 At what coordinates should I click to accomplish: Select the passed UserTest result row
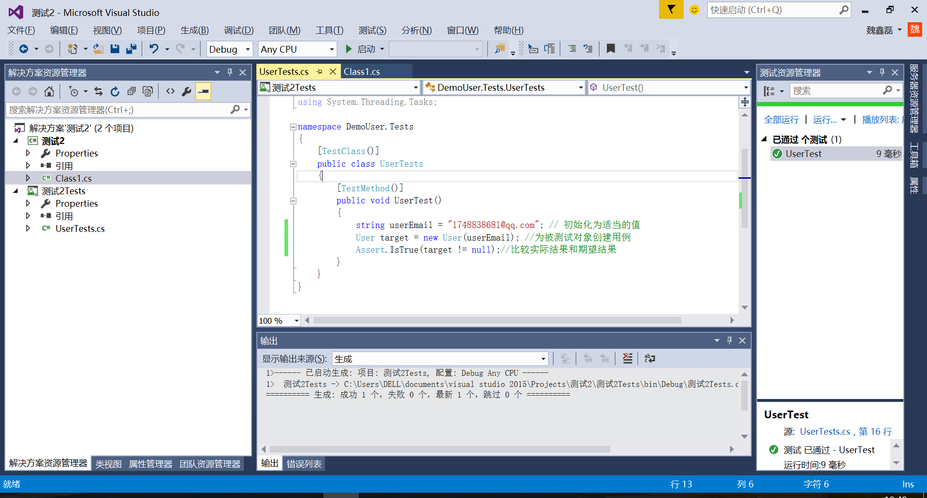[x=837, y=154]
